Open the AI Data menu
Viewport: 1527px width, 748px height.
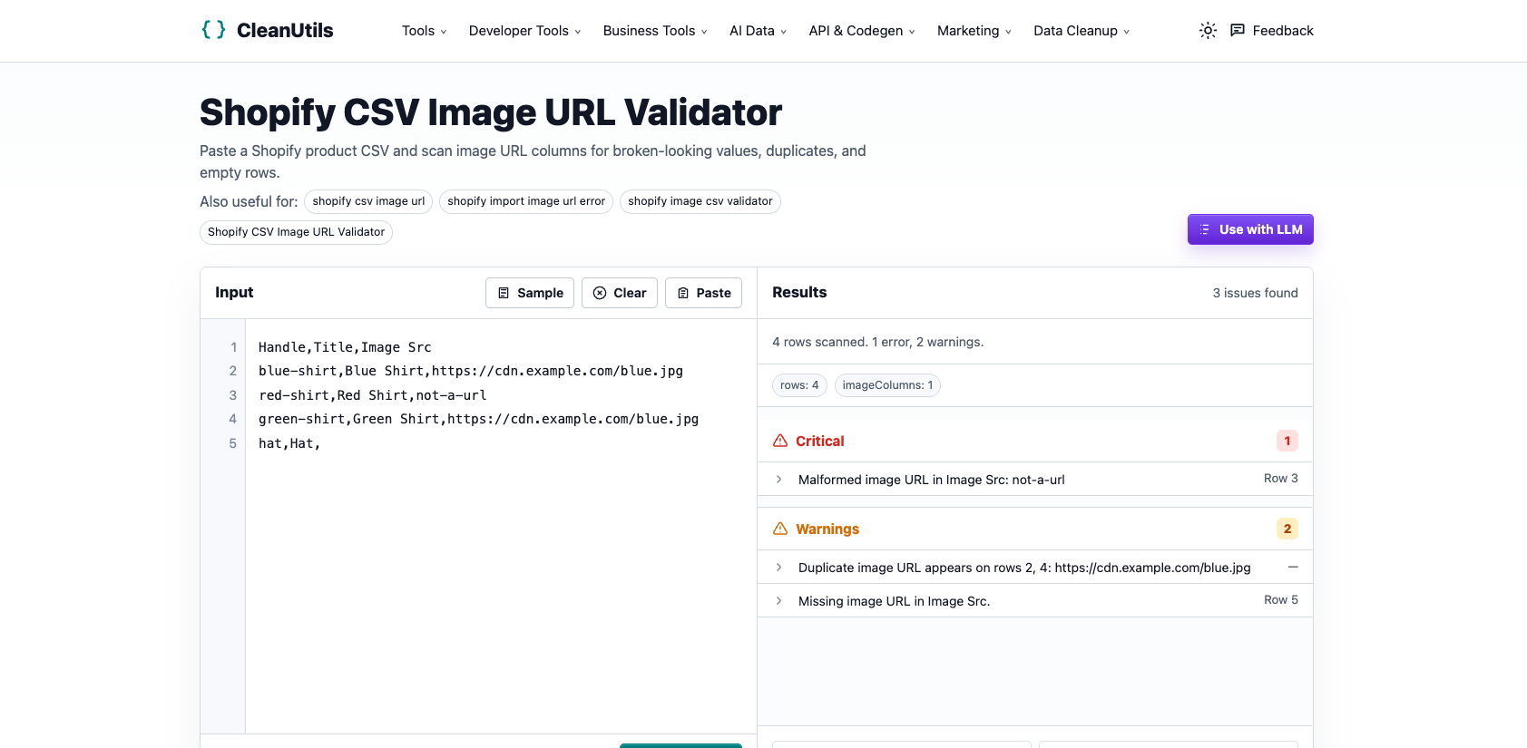(759, 31)
